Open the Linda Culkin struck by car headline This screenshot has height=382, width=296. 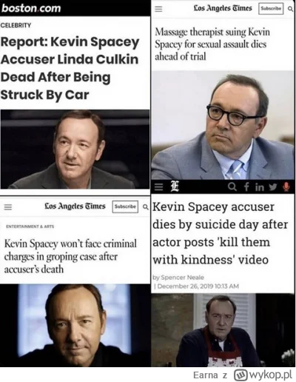pos(70,68)
